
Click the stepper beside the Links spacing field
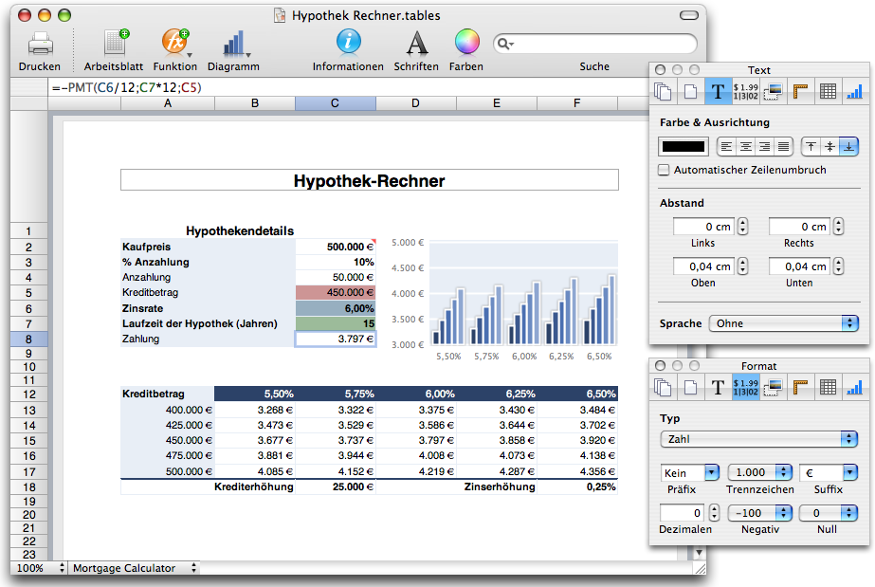point(742,227)
